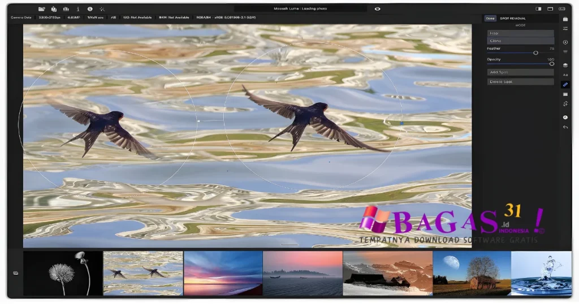Screen dimensions: 579x304
Task: Click the Delete Spot button
Action: click(x=520, y=82)
